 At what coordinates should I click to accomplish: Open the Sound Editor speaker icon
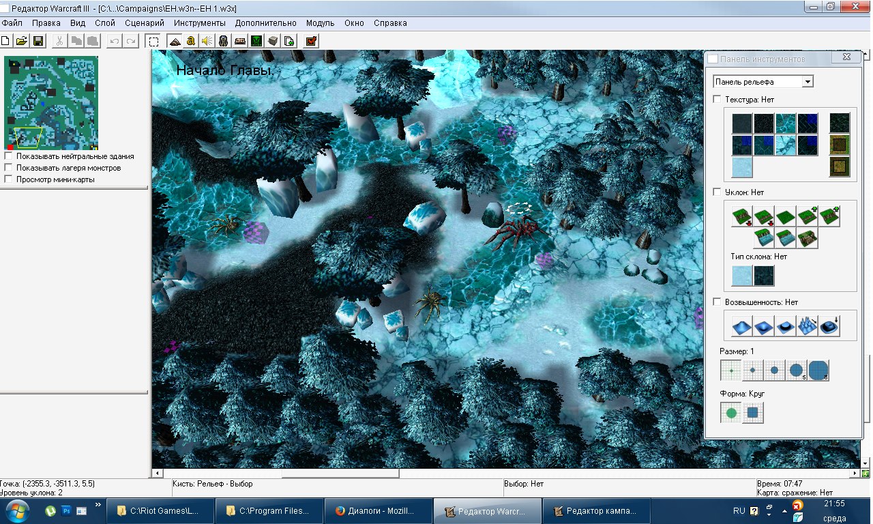[207, 41]
